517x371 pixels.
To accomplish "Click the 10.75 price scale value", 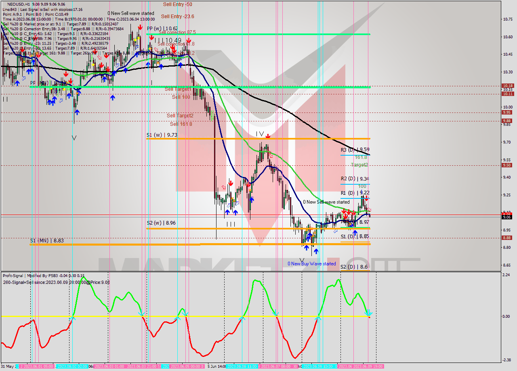I will click(x=508, y=19).
